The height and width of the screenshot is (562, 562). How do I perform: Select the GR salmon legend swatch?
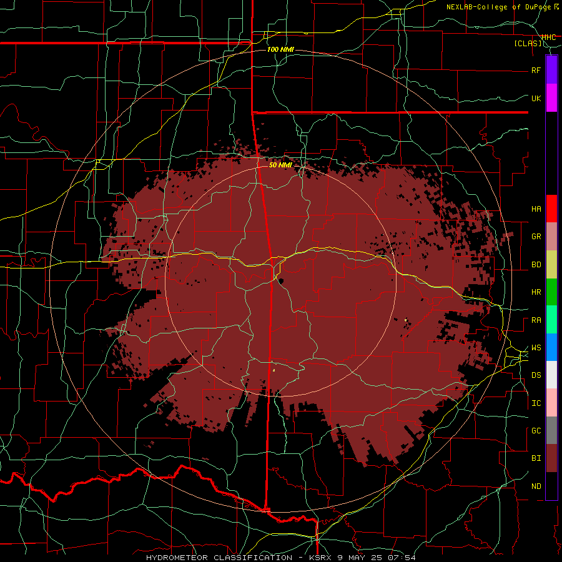[x=551, y=237]
